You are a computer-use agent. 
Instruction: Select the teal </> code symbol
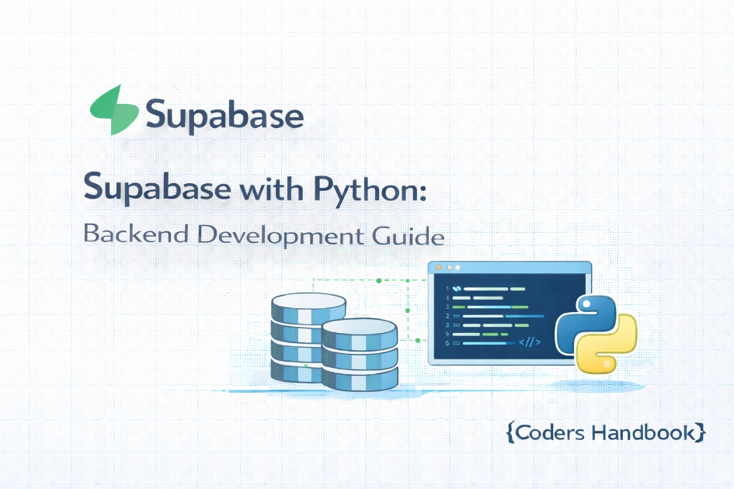(530, 342)
